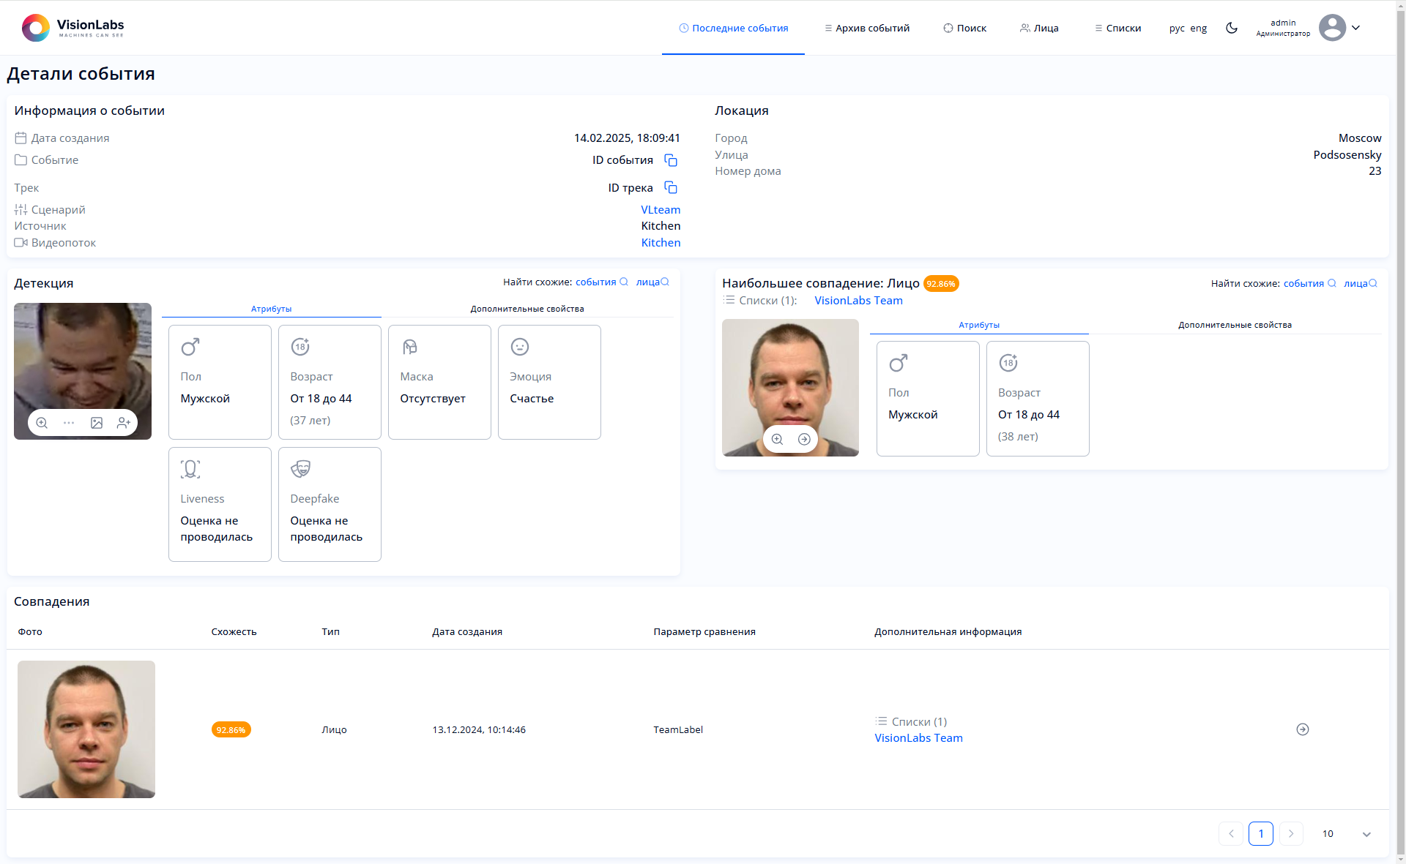Click the Параметр сравнения column header

[x=704, y=632]
